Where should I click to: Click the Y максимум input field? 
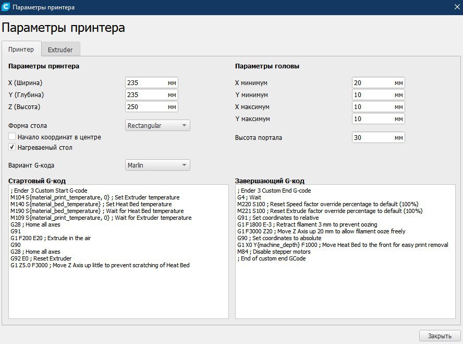[x=378, y=119]
